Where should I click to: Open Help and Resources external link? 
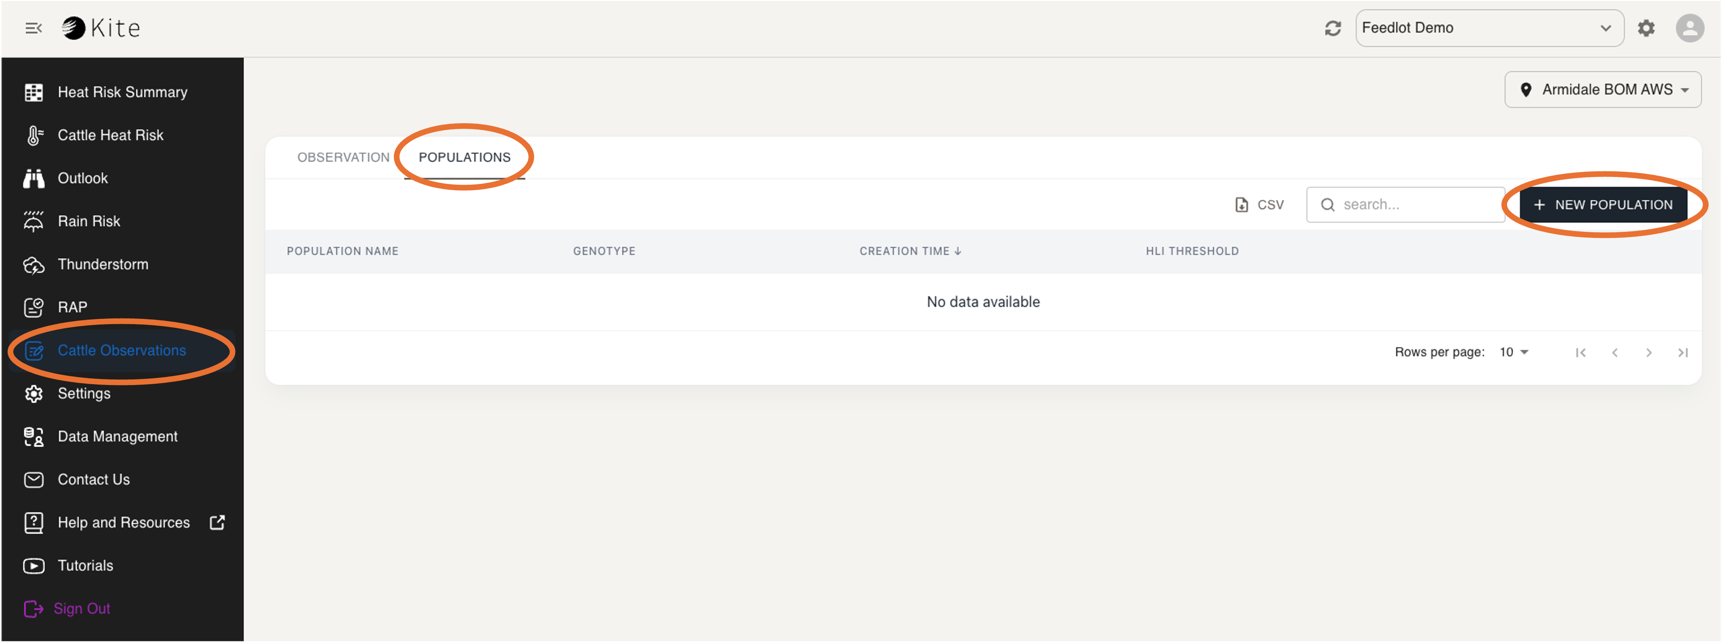[124, 522]
